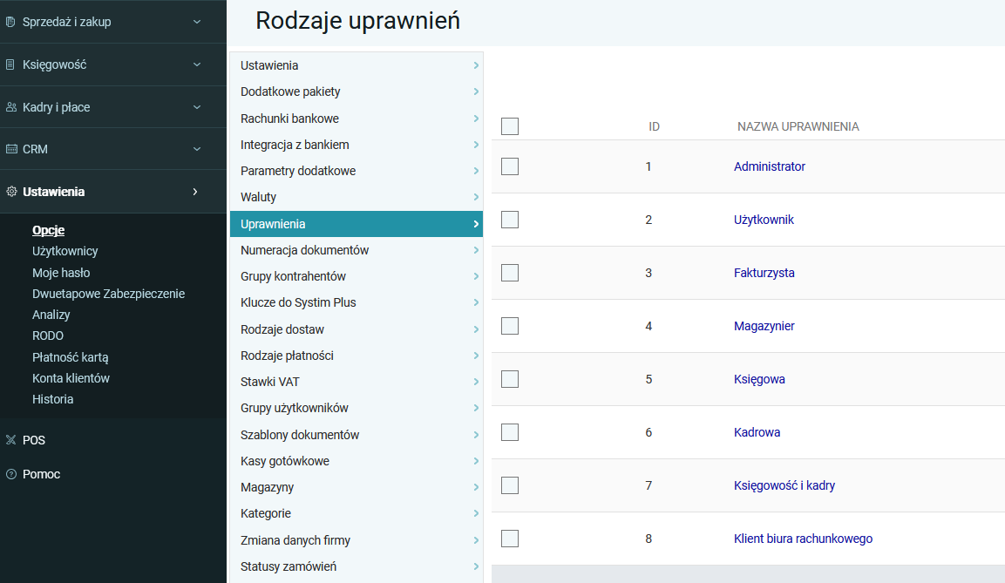
Task: Select the Księgowa row checkbox
Action: point(510,379)
